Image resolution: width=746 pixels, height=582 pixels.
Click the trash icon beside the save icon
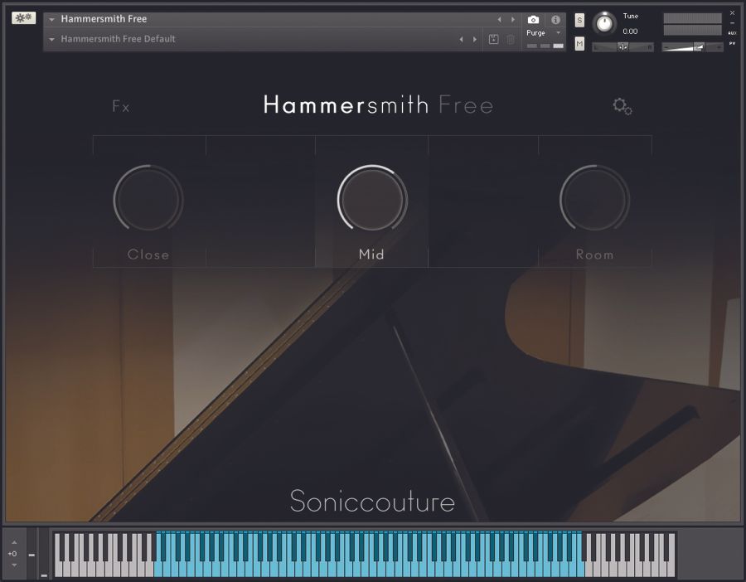tap(510, 40)
